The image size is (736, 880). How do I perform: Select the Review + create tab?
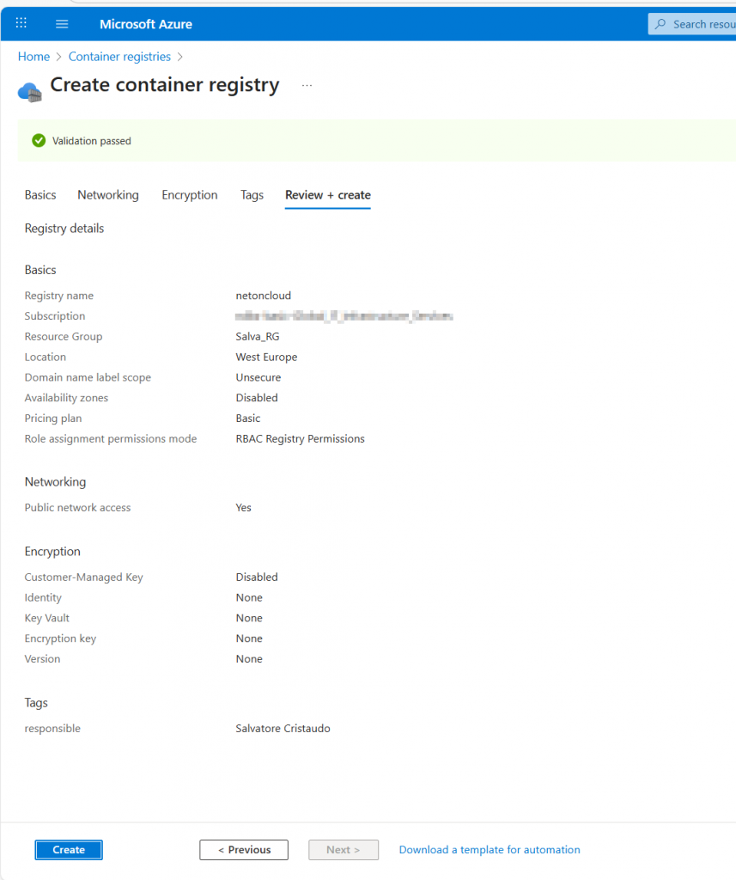[x=327, y=195]
